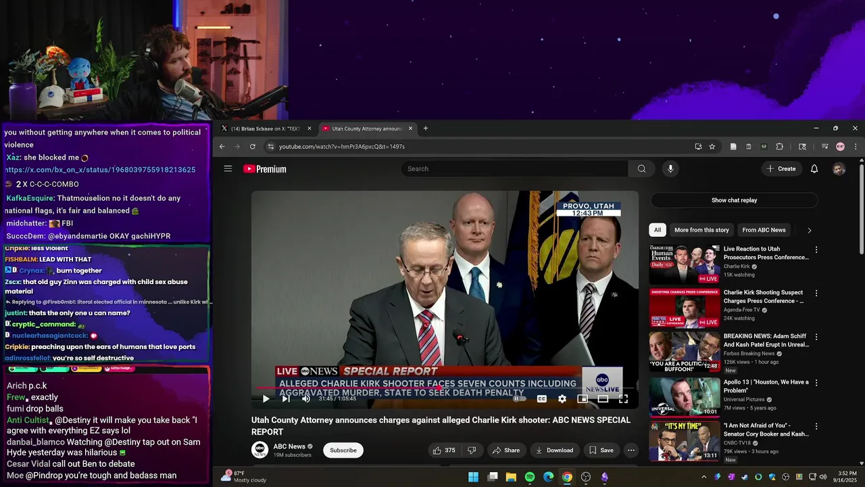865x487 pixels.
Task: Like the video with 375 likes
Action: click(445, 450)
